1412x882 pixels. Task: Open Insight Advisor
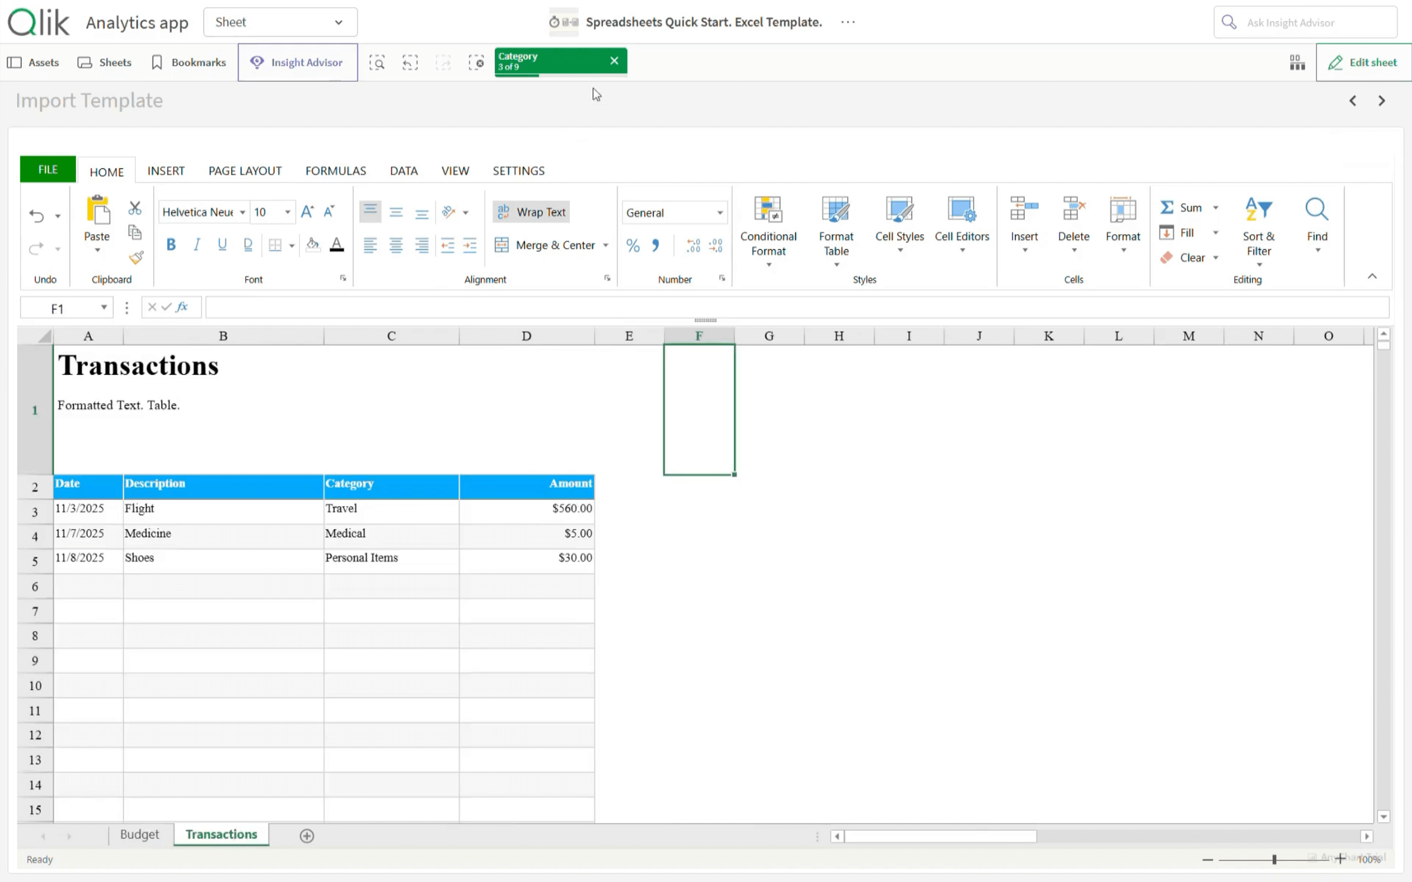point(298,62)
